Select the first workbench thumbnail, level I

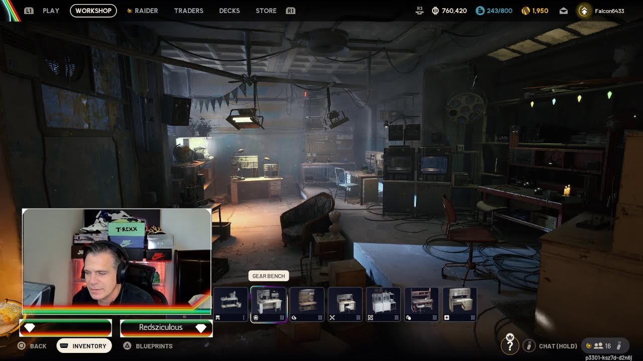pos(231,304)
